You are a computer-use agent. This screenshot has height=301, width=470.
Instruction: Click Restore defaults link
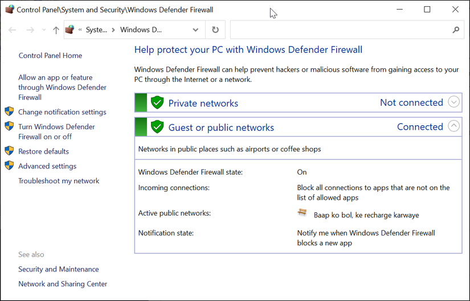click(x=43, y=151)
